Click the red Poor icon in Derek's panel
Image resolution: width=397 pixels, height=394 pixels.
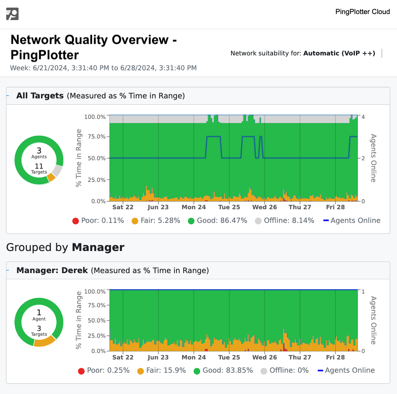(x=81, y=370)
